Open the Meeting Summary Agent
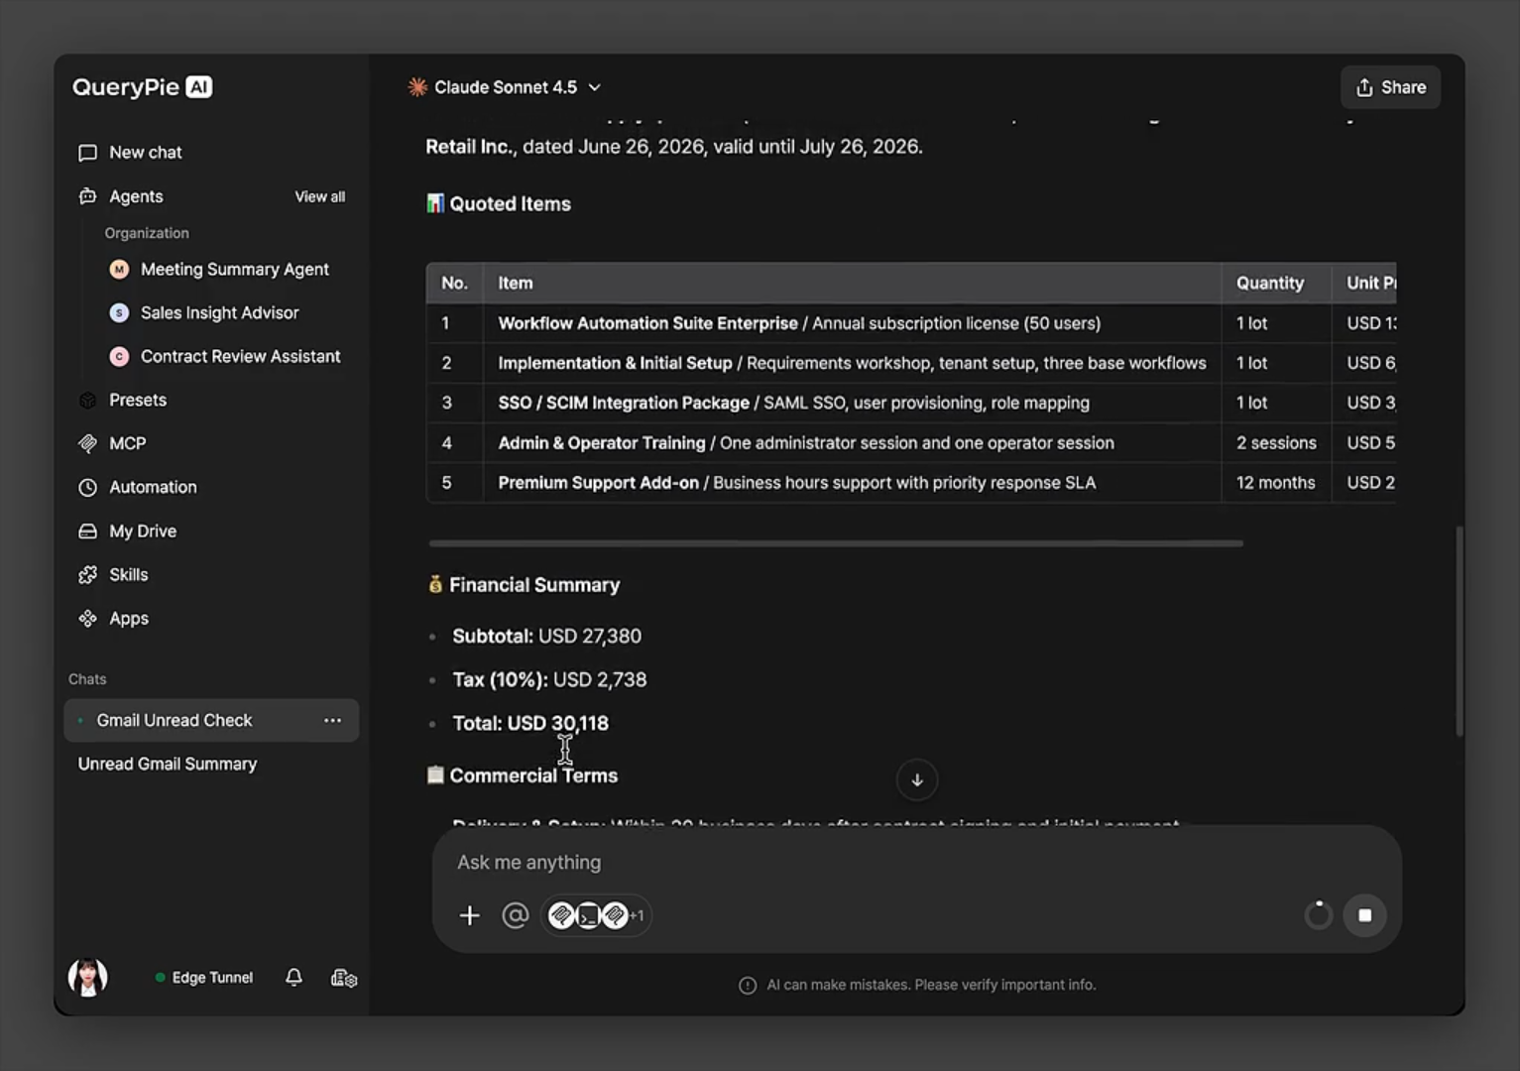Viewport: 1520px width, 1071px height. (219, 269)
